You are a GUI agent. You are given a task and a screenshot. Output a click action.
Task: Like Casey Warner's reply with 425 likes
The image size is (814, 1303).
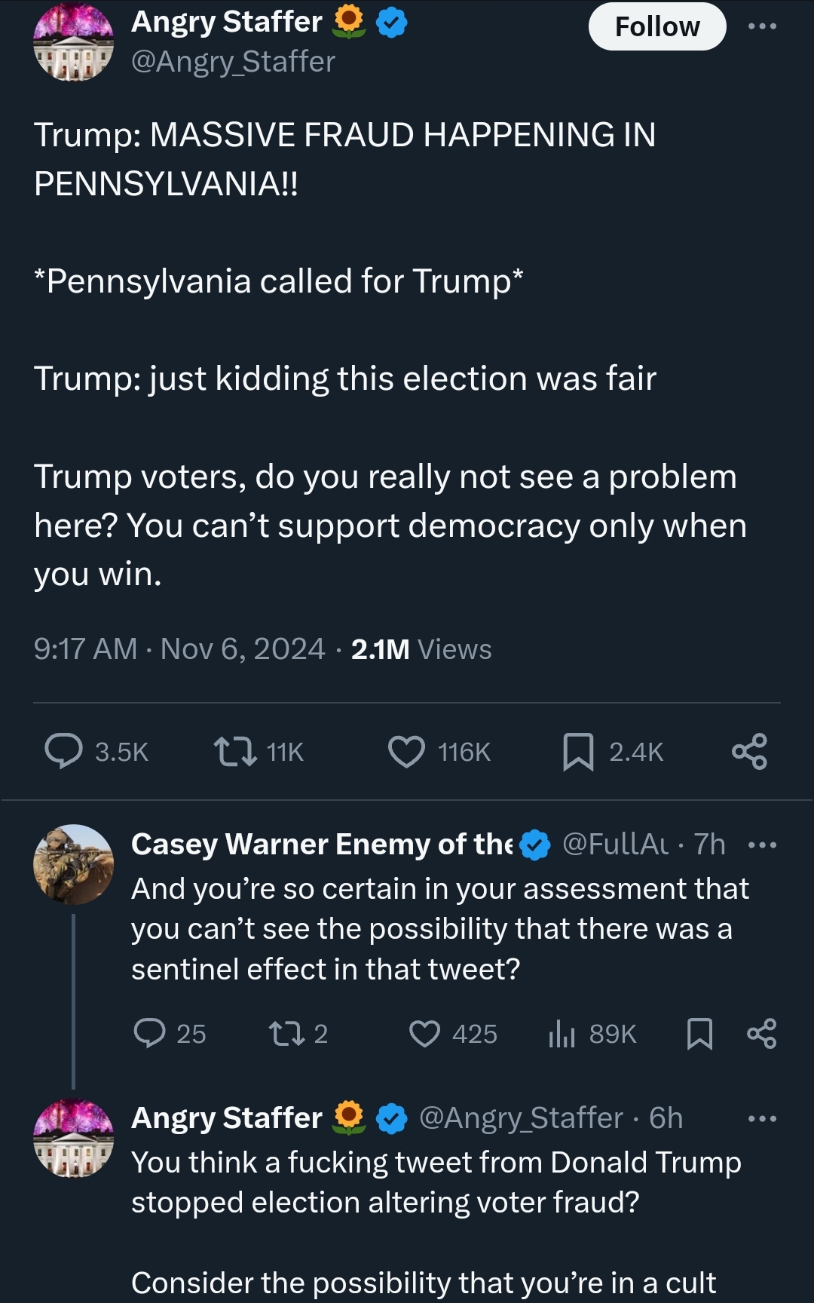point(424,1033)
